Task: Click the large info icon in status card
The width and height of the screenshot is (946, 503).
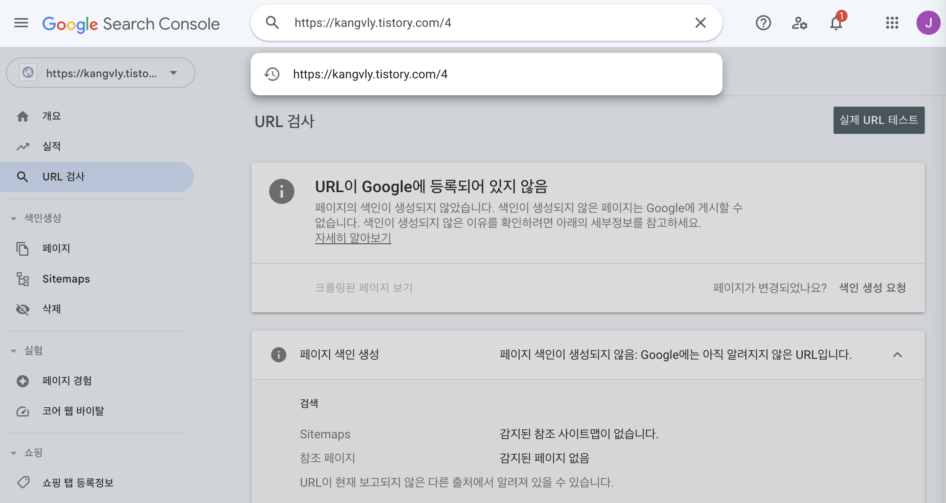Action: click(x=281, y=191)
